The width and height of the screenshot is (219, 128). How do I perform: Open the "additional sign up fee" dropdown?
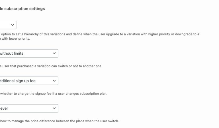pos(28,81)
